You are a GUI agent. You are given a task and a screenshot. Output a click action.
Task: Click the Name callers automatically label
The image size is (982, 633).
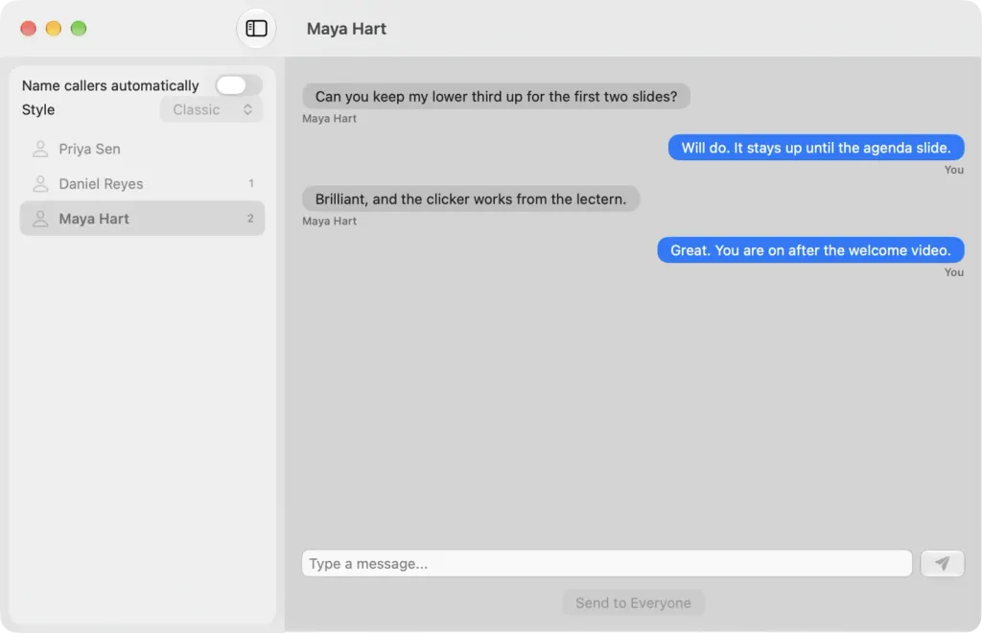(110, 85)
